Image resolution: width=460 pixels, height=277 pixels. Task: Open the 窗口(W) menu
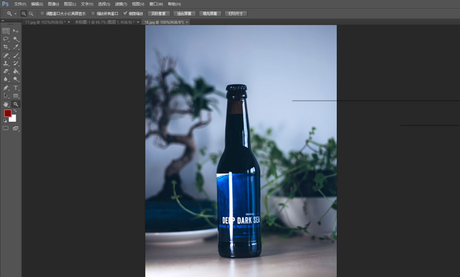(x=156, y=4)
